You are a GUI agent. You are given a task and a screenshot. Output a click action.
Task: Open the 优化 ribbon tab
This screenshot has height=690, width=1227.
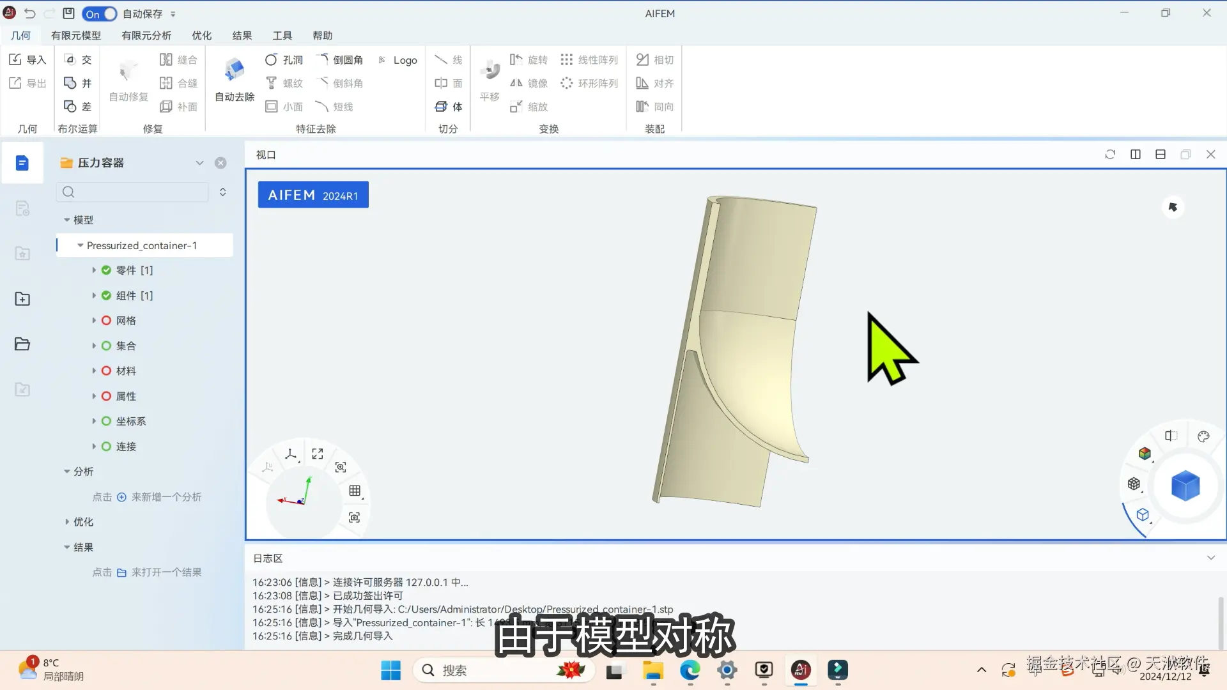point(201,36)
